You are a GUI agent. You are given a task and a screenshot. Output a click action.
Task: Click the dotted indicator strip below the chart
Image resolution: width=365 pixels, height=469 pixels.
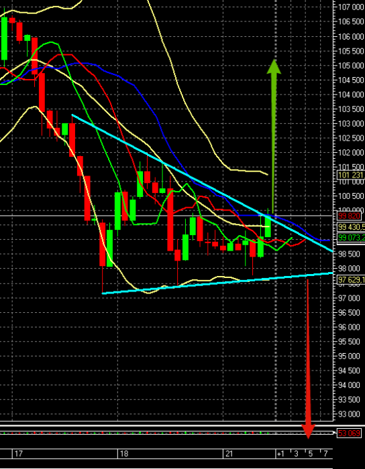(166, 433)
